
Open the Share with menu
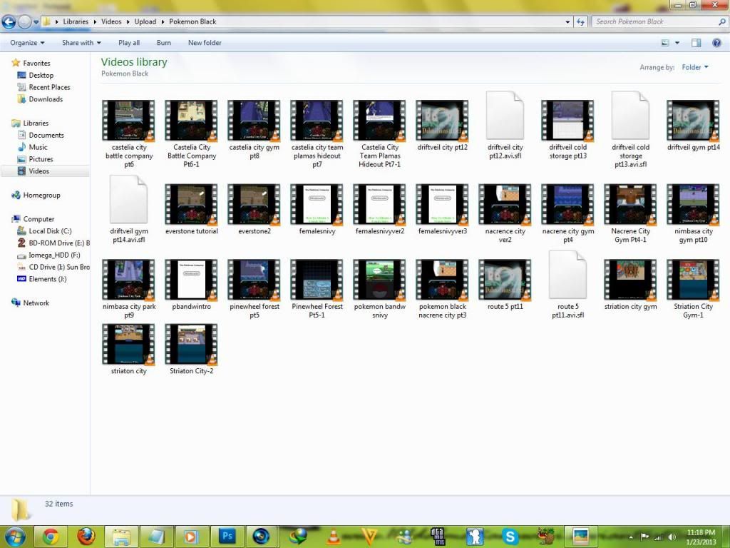tap(81, 42)
